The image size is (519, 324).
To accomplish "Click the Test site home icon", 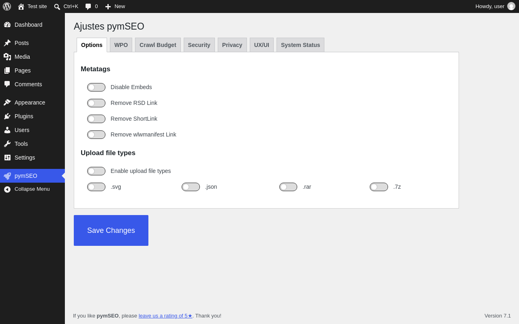I will (21, 6).
